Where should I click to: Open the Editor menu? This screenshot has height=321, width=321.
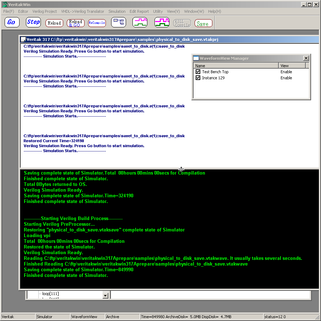23,11
